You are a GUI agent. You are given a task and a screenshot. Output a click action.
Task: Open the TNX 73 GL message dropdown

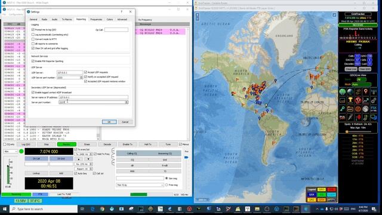(140, 185)
